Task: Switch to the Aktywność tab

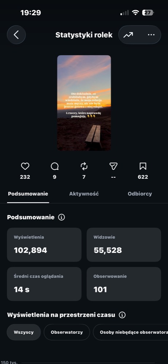Action: pos(84,194)
